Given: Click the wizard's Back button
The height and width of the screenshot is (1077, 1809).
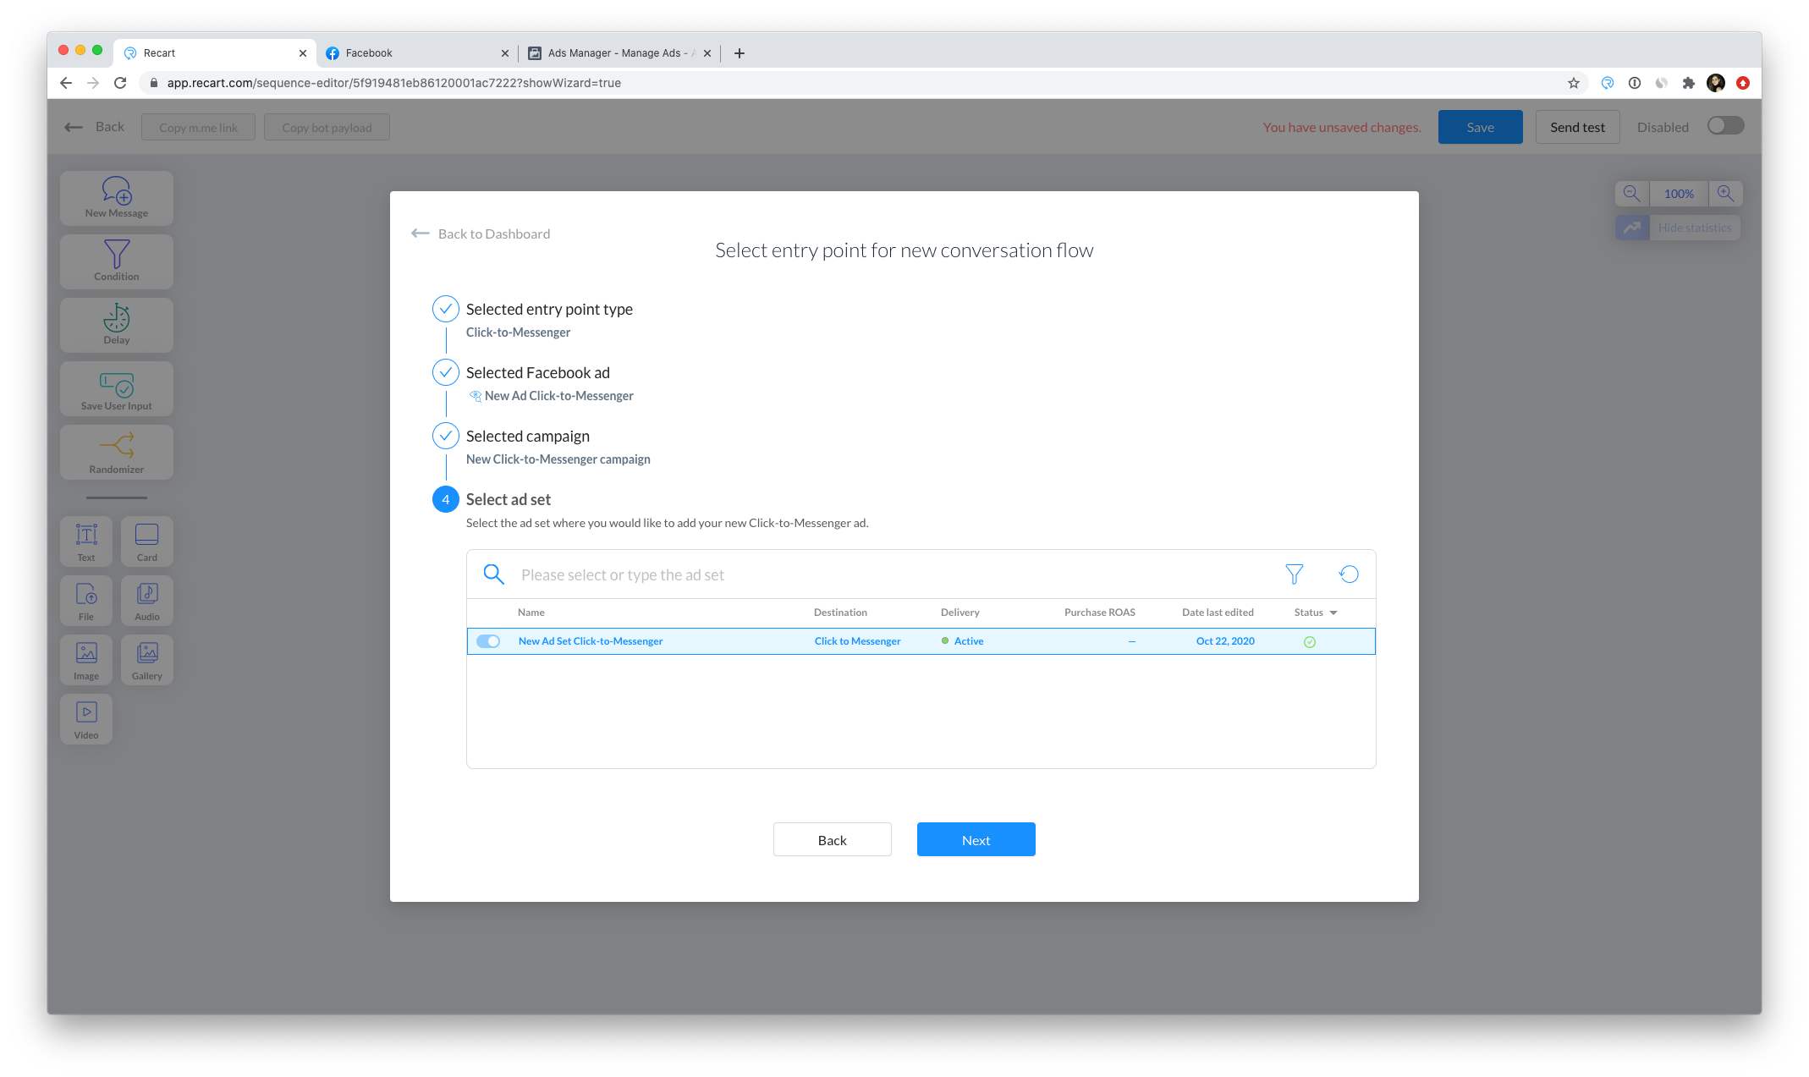Looking at the screenshot, I should pos(833,839).
